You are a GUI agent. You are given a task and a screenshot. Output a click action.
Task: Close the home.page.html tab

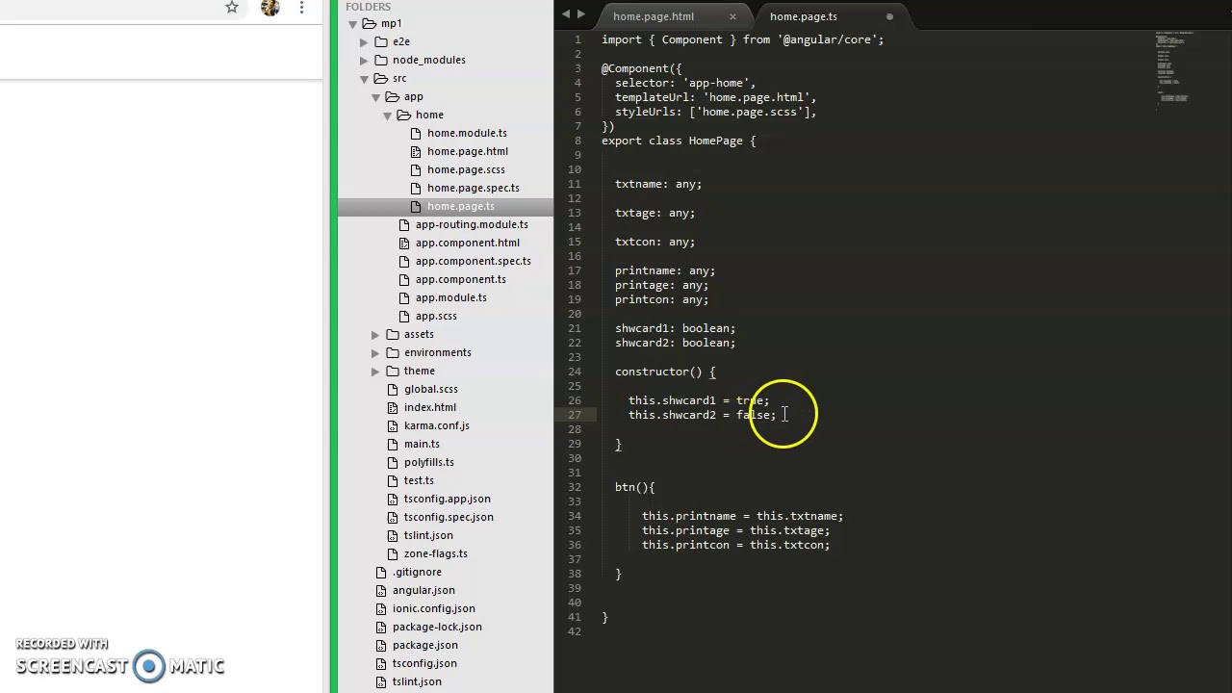click(732, 16)
